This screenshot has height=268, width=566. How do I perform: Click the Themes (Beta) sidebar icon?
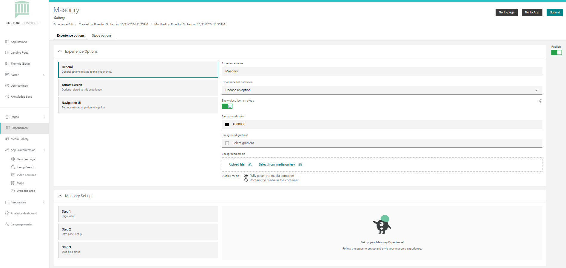[x=7, y=63]
